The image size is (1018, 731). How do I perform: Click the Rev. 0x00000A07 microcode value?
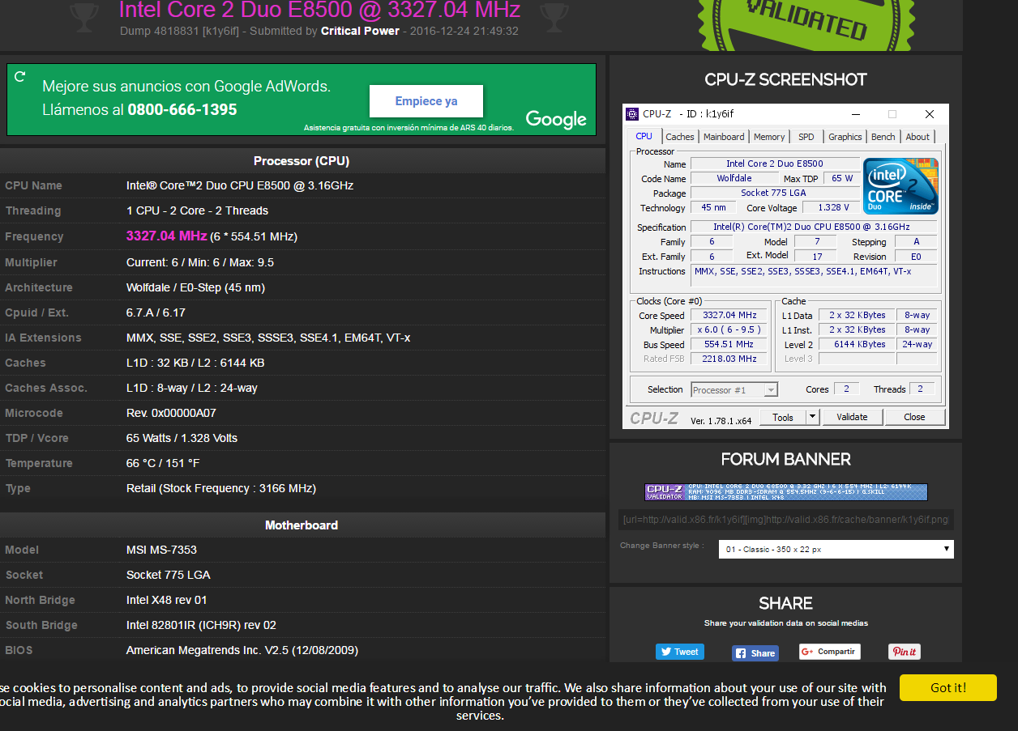point(171,413)
